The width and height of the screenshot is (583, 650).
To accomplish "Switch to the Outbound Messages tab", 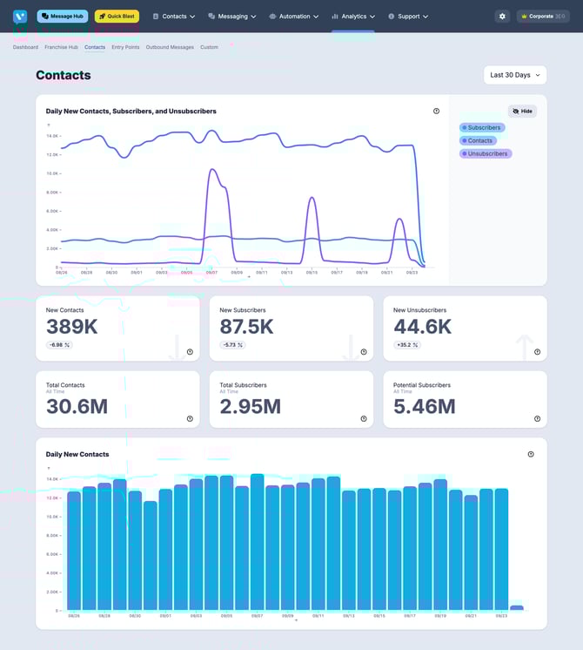I will [x=170, y=47].
